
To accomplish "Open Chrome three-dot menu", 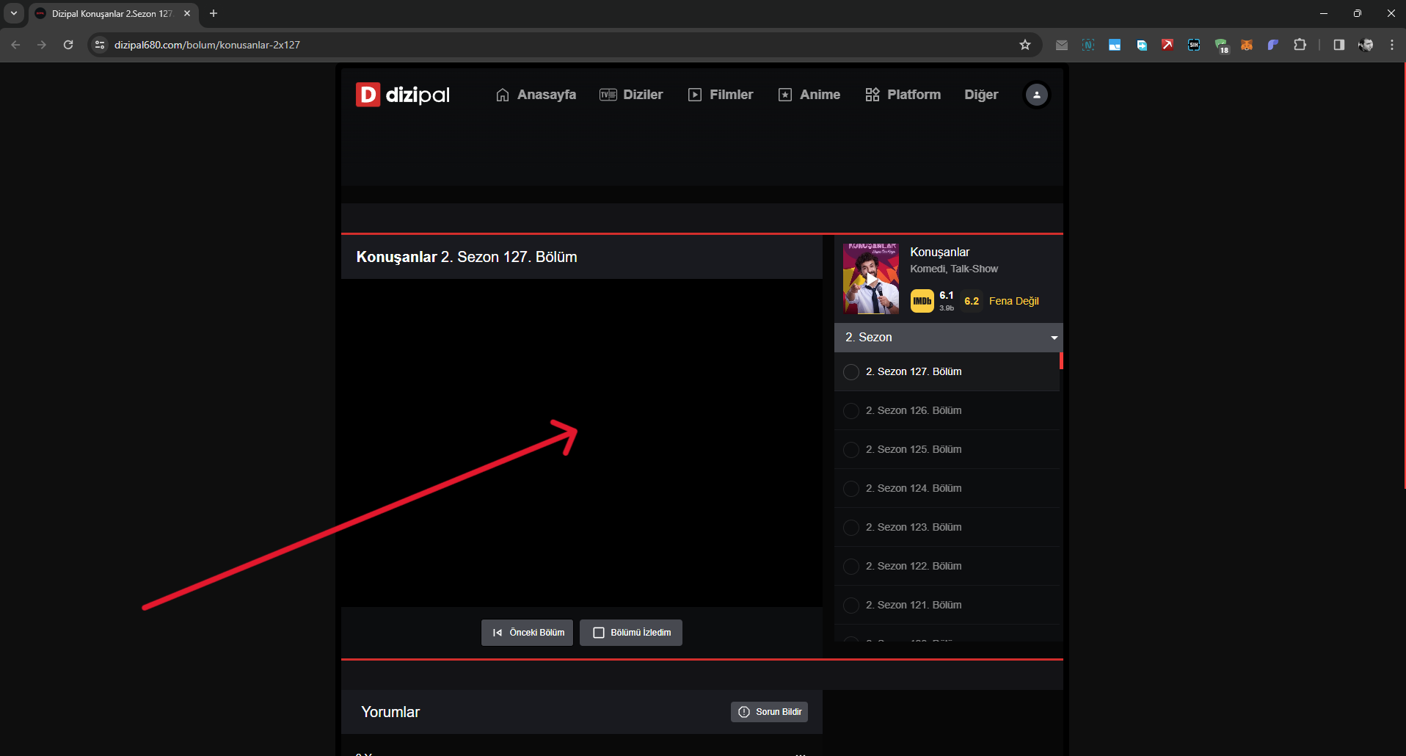I will (1391, 45).
